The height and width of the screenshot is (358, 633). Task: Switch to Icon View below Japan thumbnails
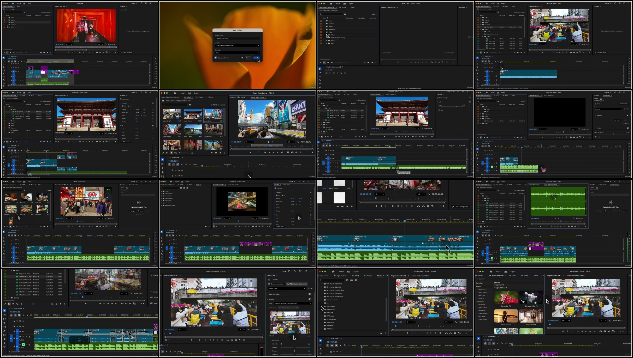171,153
